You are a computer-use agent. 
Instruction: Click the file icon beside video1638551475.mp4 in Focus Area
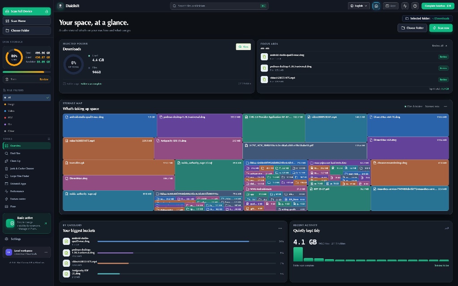pos(264,80)
